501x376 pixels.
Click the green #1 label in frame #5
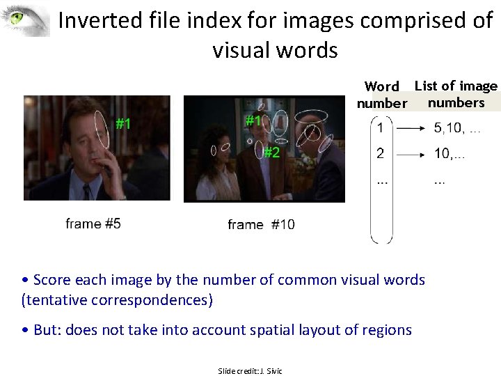123,123
